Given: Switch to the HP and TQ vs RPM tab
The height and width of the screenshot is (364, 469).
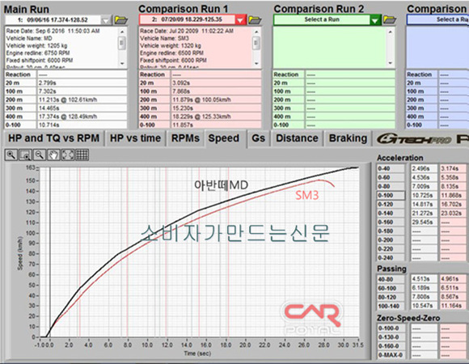Looking at the screenshot, I should [x=53, y=138].
